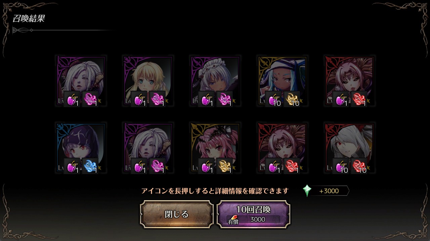This screenshot has height=241, width=430.
Task: Click the gold crystal shard showing 10
Action: pos(292,99)
